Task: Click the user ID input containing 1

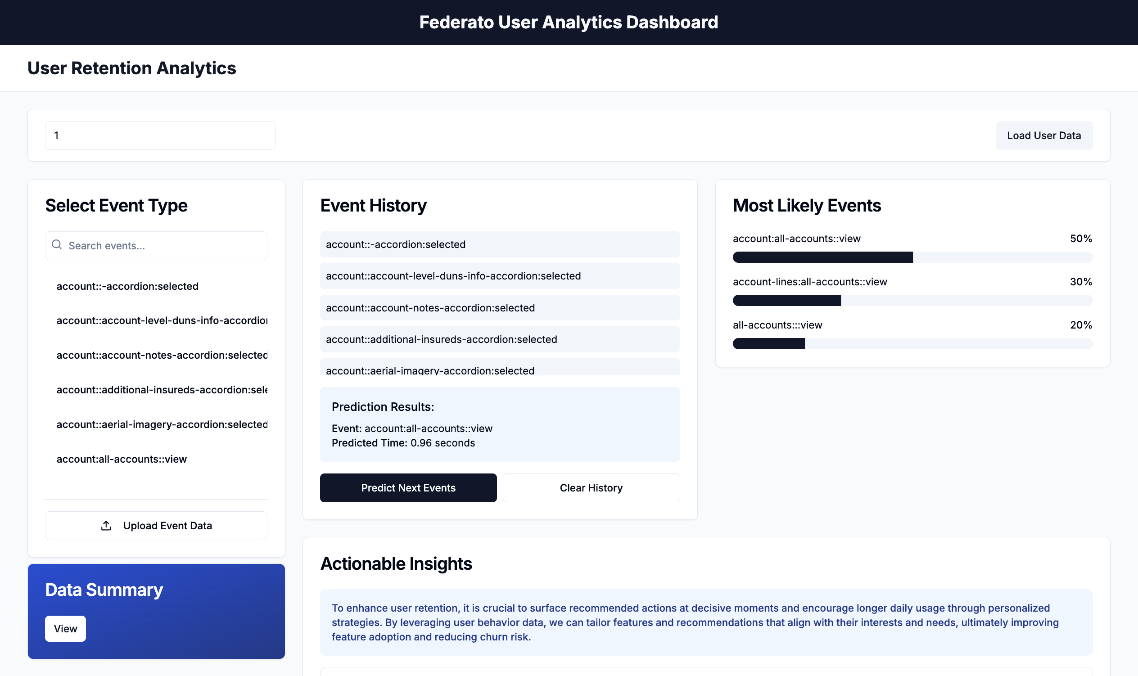Action: pos(160,135)
